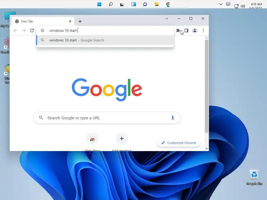Image resolution: width=267 pixels, height=200 pixels.
Task: Open the Windows Start menu
Action: coord(99,4)
